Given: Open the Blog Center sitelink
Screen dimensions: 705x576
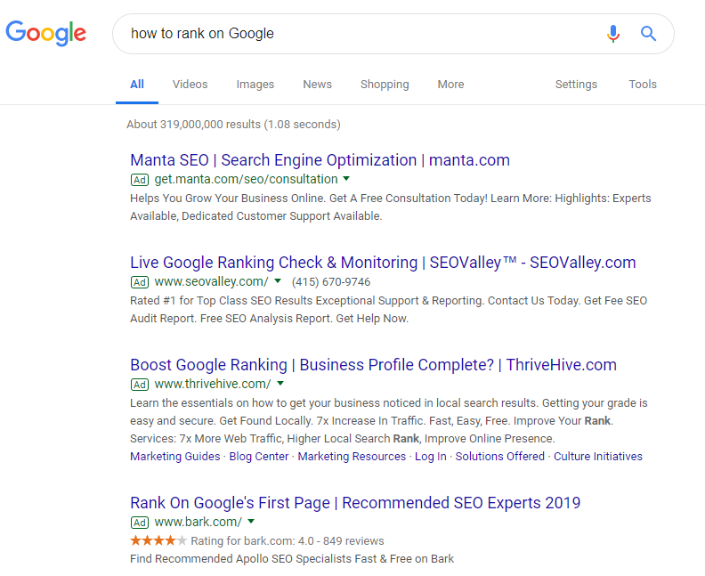Looking at the screenshot, I should (259, 457).
